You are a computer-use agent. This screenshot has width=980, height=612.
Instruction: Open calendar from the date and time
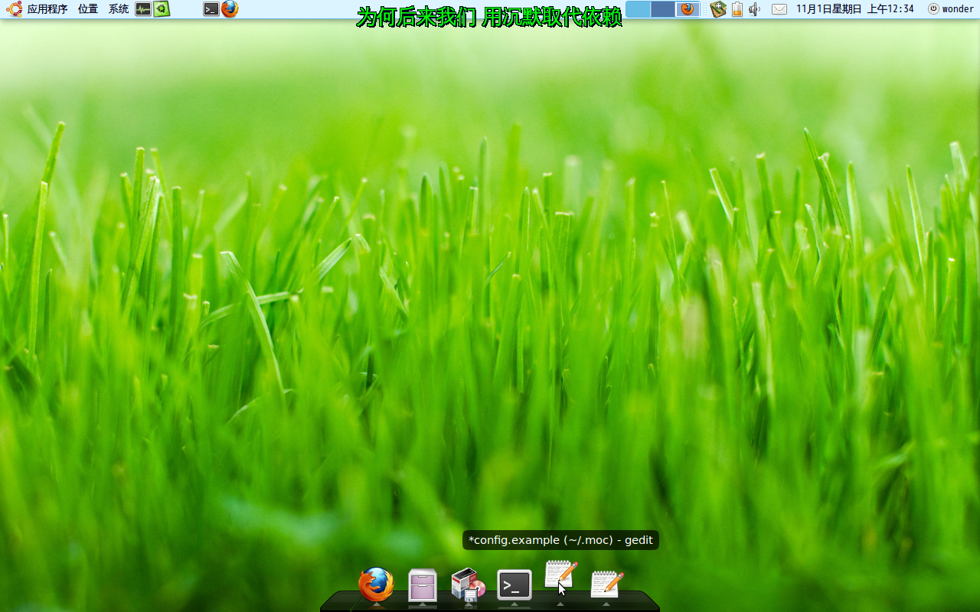[x=855, y=9]
